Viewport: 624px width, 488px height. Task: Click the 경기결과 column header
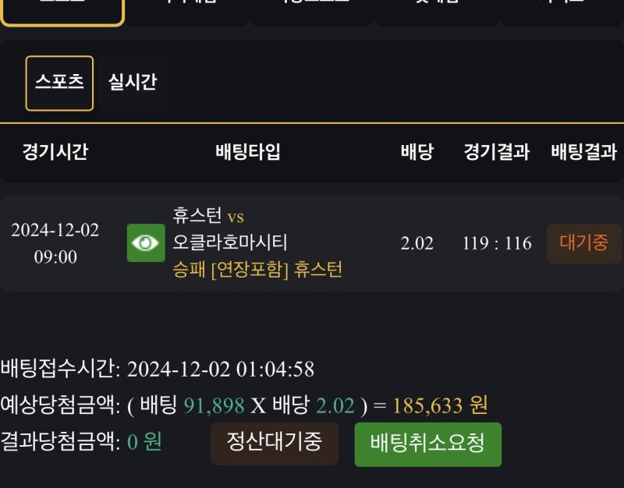(496, 152)
